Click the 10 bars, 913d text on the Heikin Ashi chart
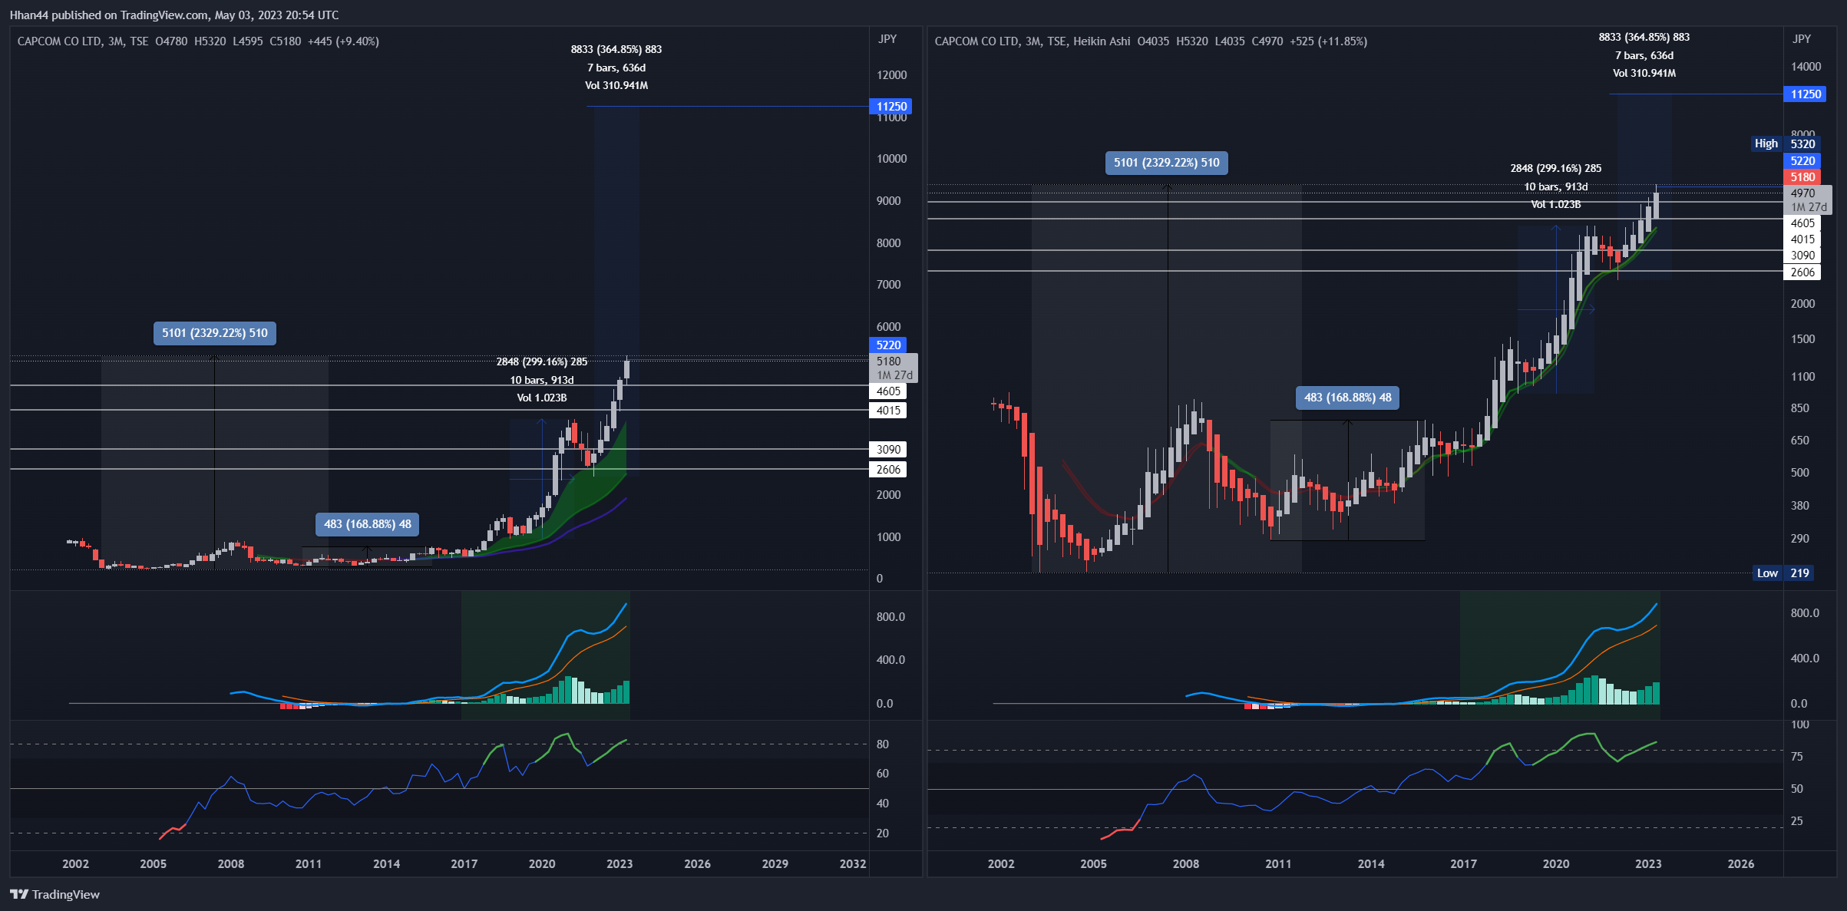The width and height of the screenshot is (1847, 911). click(x=1556, y=186)
